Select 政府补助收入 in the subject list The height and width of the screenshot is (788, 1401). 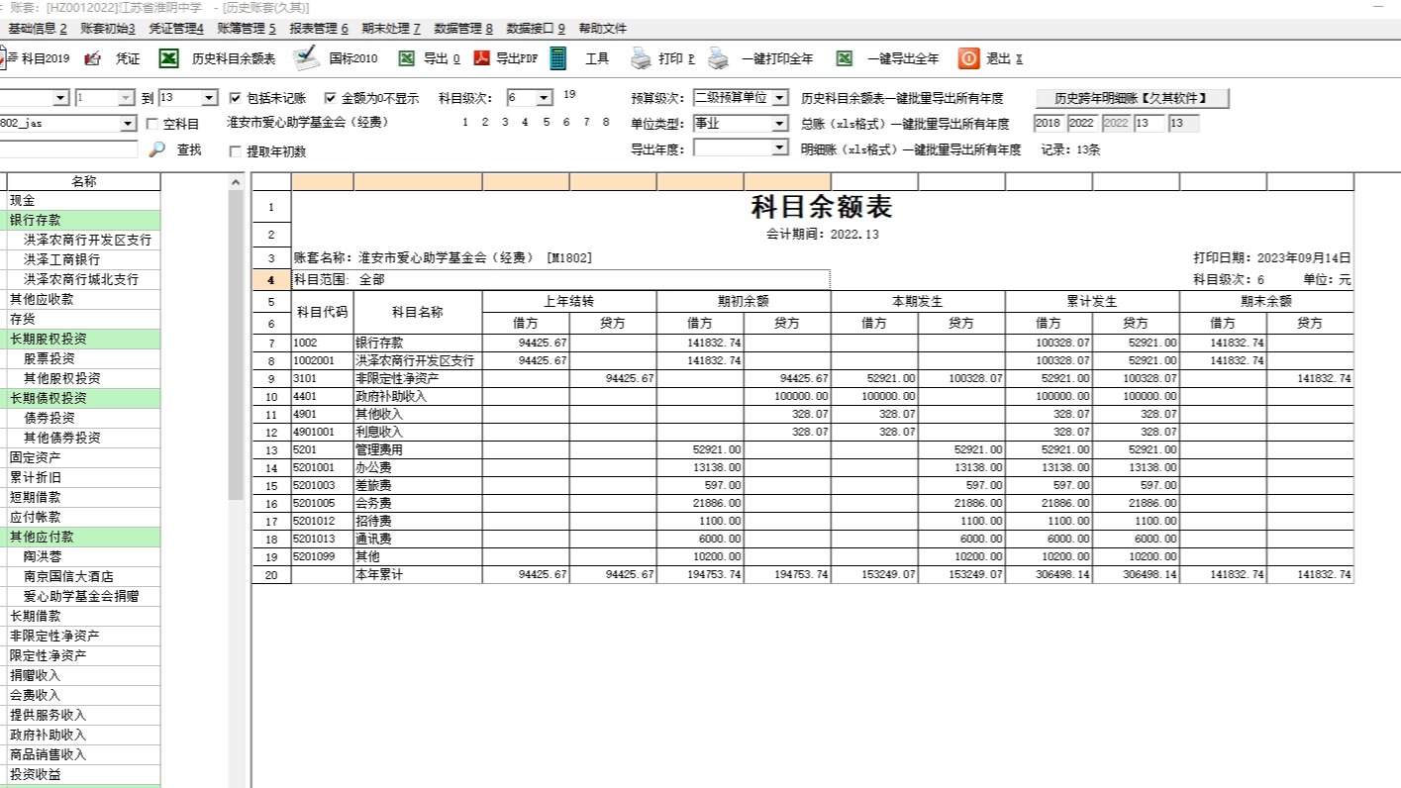point(84,735)
